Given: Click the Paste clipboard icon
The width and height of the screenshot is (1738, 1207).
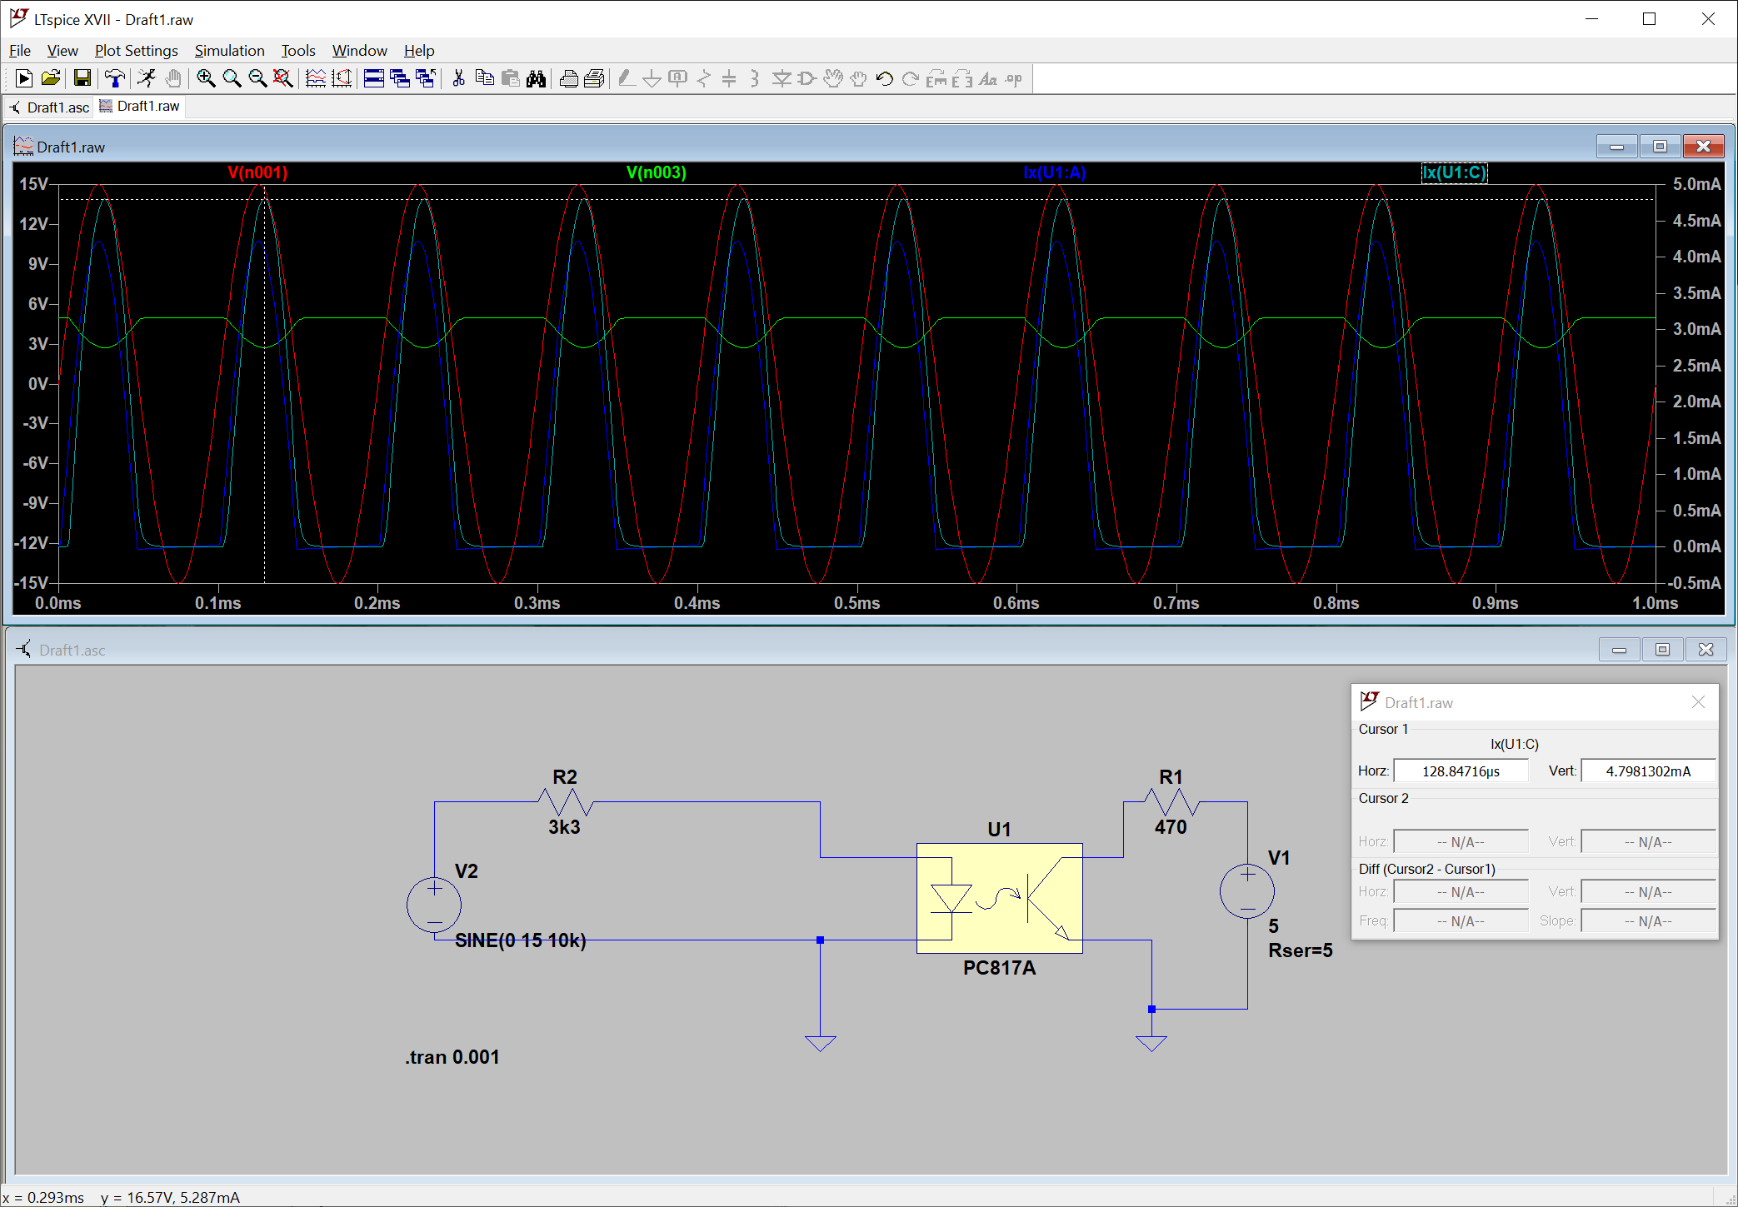Looking at the screenshot, I should point(510,78).
